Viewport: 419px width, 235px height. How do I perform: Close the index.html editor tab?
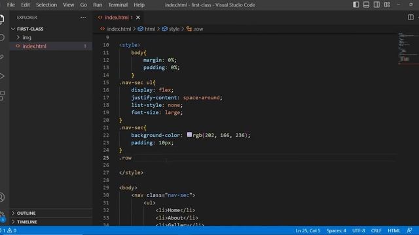[138, 18]
